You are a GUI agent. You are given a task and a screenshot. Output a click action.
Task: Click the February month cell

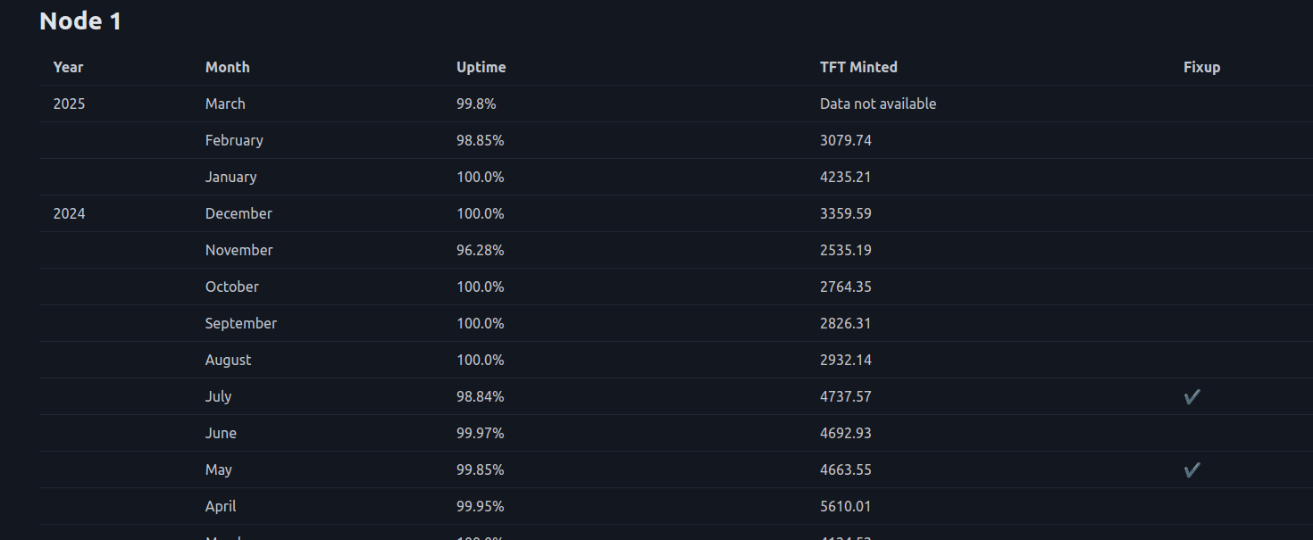pyautogui.click(x=234, y=140)
